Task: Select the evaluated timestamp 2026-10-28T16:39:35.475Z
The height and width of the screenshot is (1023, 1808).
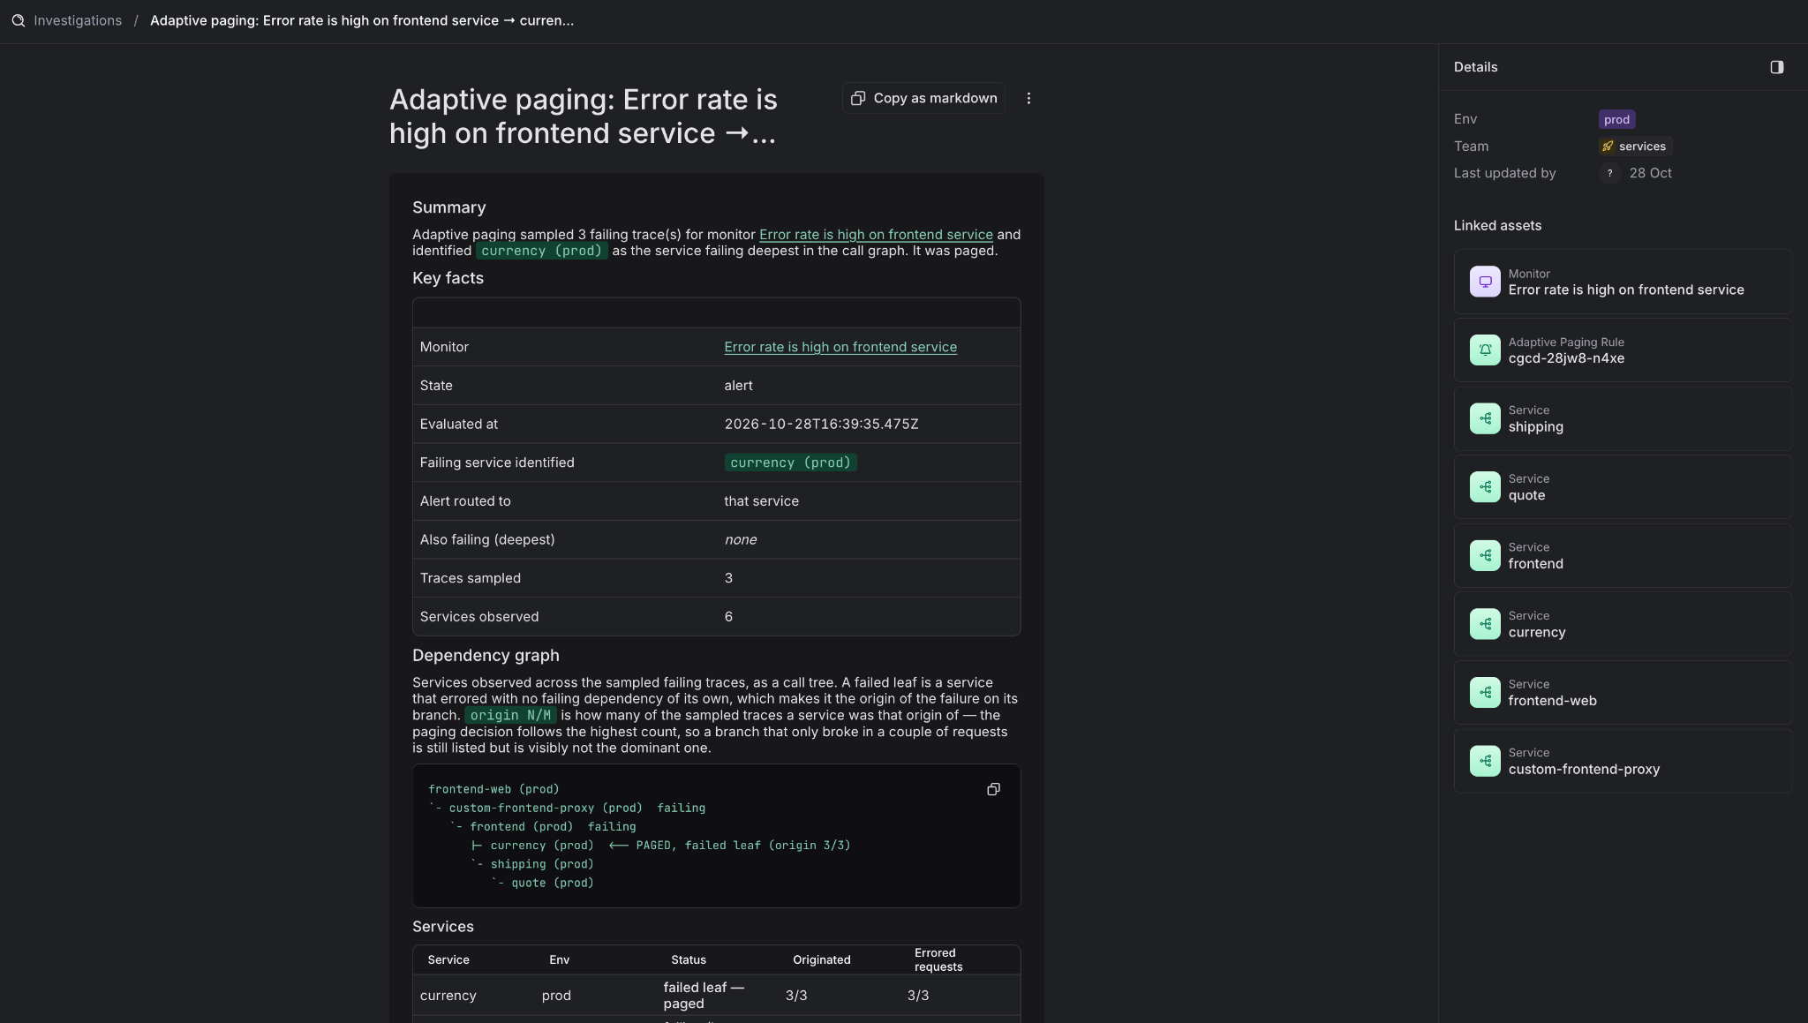Action: [x=821, y=424]
